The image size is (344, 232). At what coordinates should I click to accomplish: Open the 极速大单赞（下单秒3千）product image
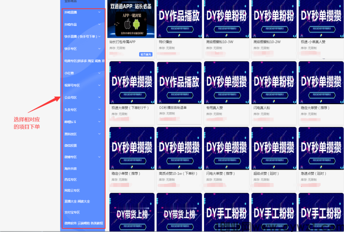pos(132,83)
